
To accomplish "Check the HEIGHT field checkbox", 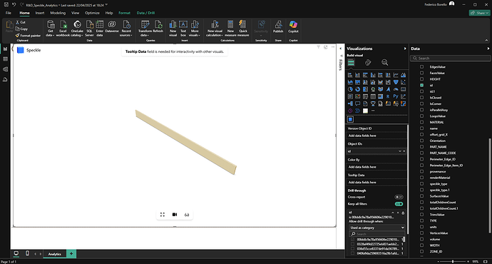I will click(421, 79).
